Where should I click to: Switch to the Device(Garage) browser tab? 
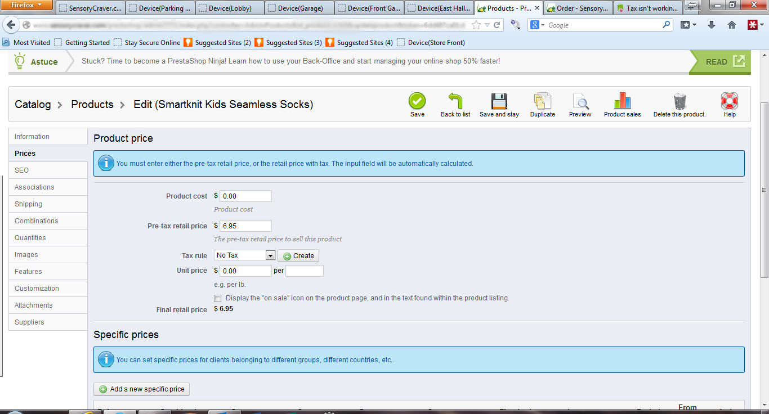coord(299,8)
